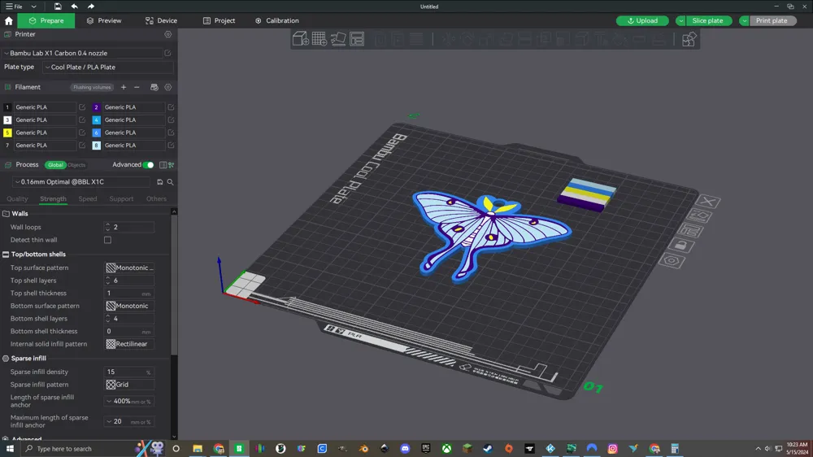Click the AMS filament sync icon
The width and height of the screenshot is (813, 457).
pyautogui.click(x=154, y=87)
